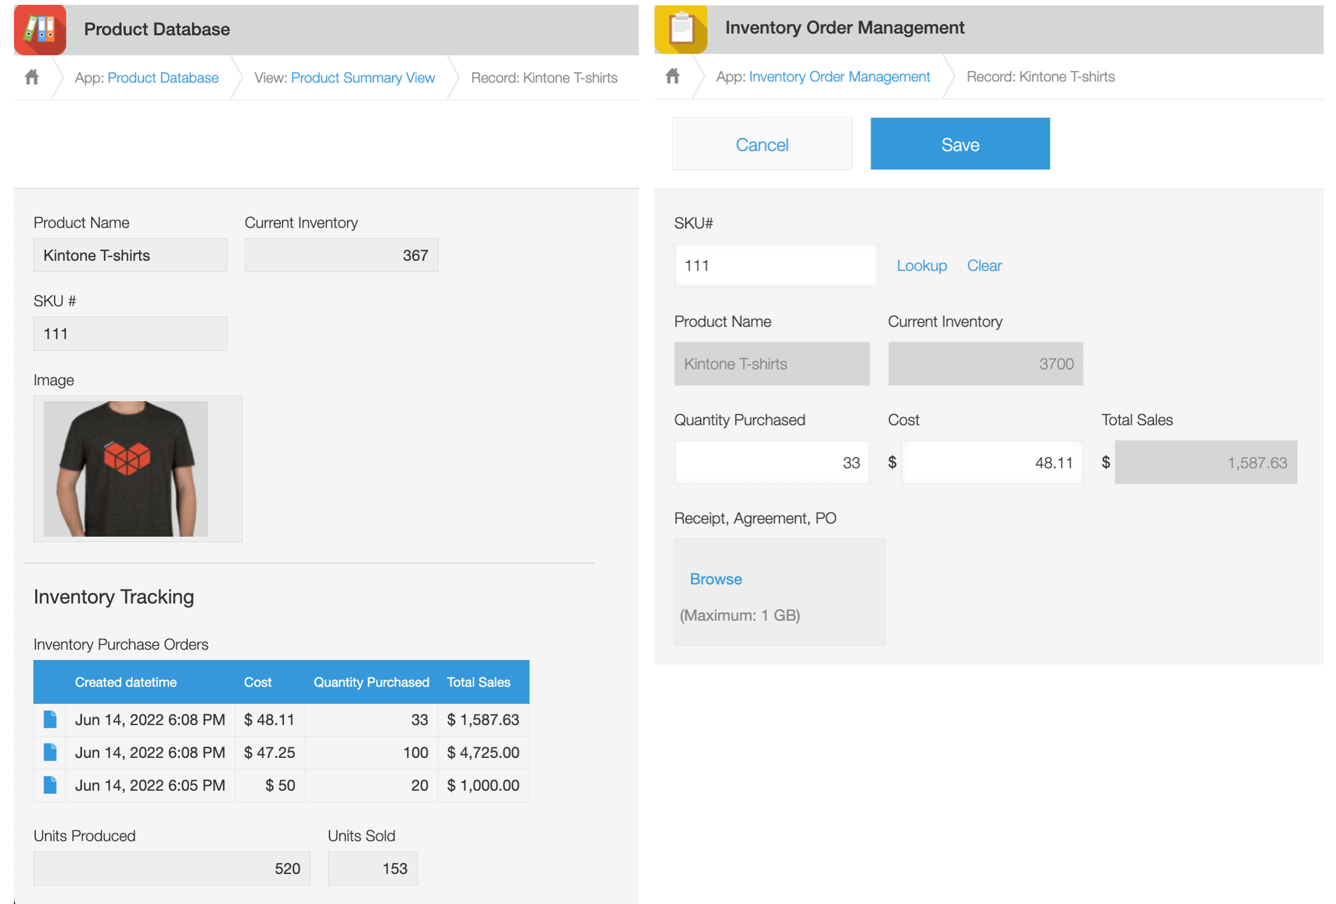Click the Quantity Purchased column header

click(x=371, y=682)
